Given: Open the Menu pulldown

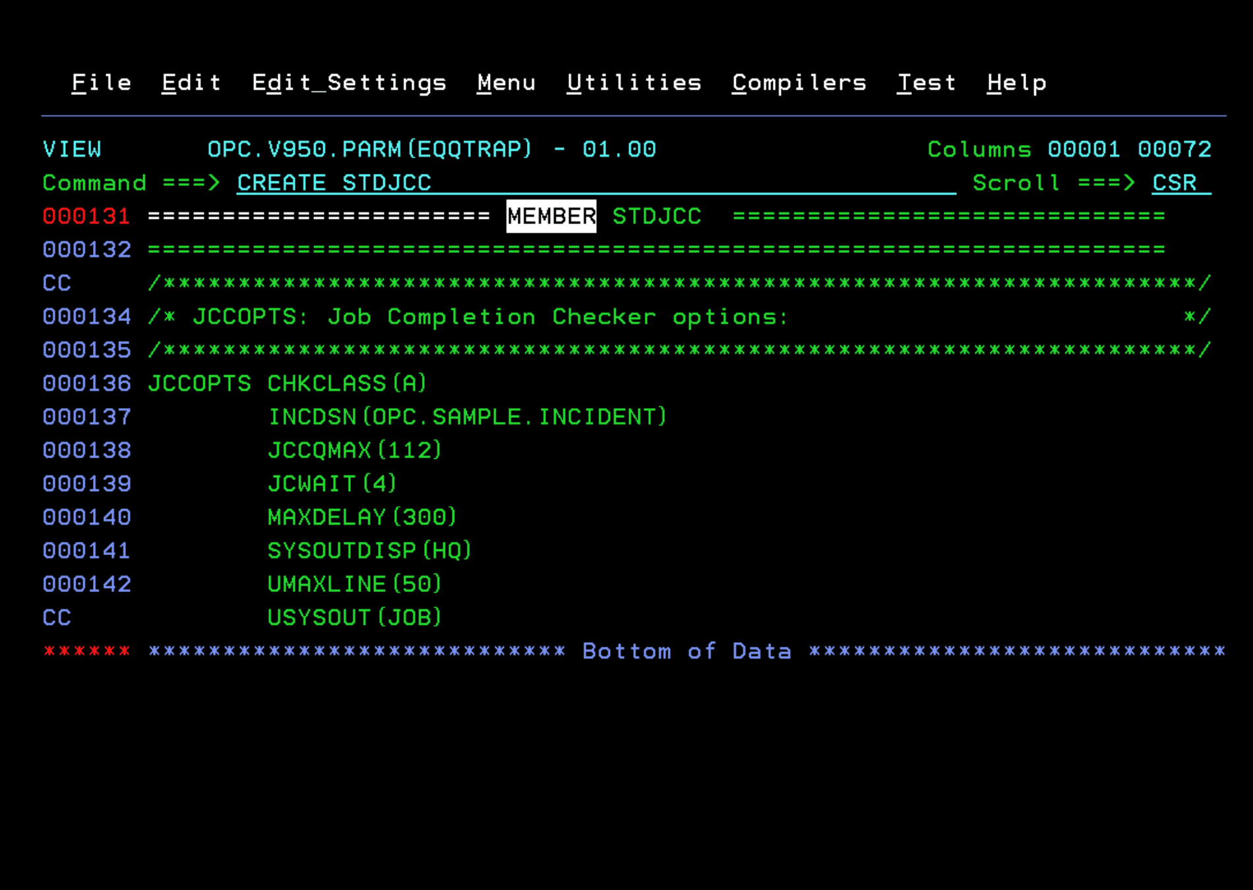Looking at the screenshot, I should (506, 82).
